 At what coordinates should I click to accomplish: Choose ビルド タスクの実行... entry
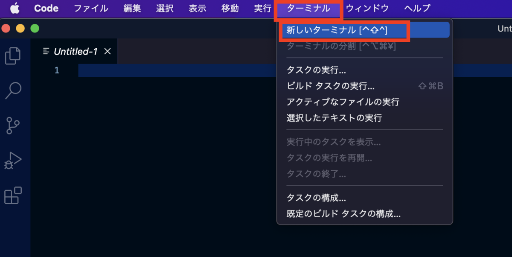point(365,86)
